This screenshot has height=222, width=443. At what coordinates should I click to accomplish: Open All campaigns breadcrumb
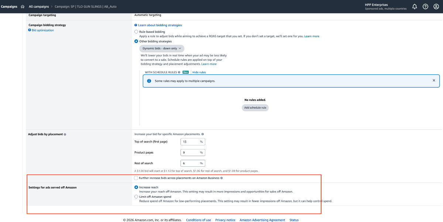tap(39, 7)
